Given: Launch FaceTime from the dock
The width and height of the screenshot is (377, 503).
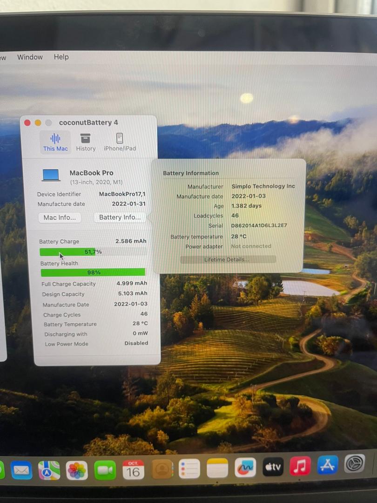Looking at the screenshot, I should [105, 470].
